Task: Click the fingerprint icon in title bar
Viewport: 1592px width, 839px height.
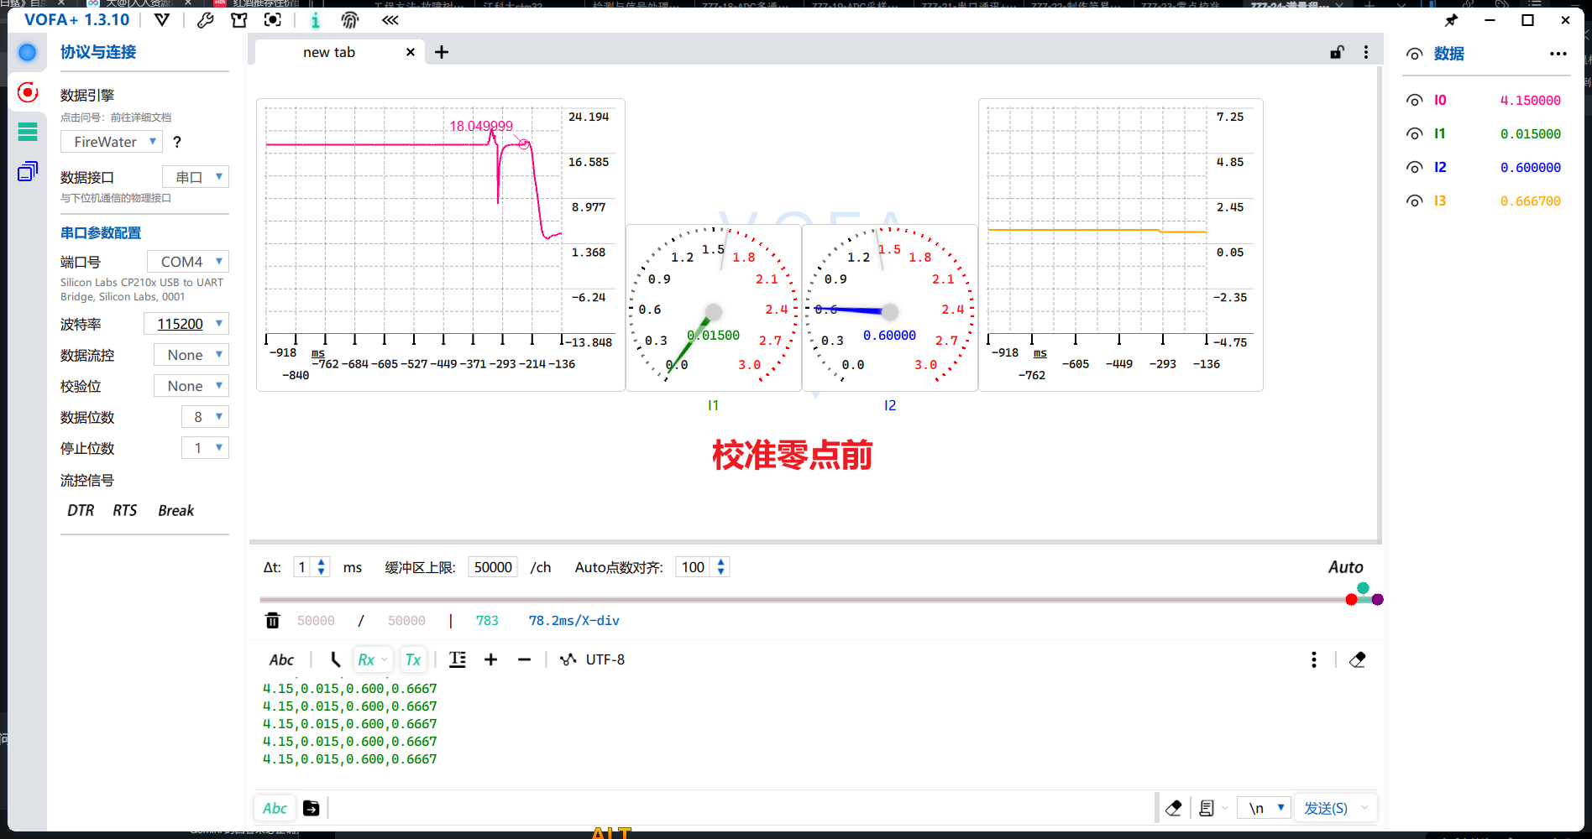Action: point(350,20)
